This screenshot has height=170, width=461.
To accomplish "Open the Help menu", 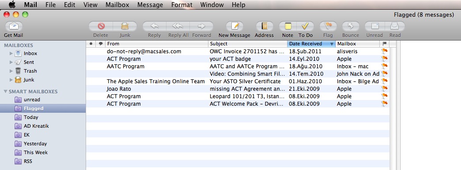I will pyautogui.click(x=238, y=5).
